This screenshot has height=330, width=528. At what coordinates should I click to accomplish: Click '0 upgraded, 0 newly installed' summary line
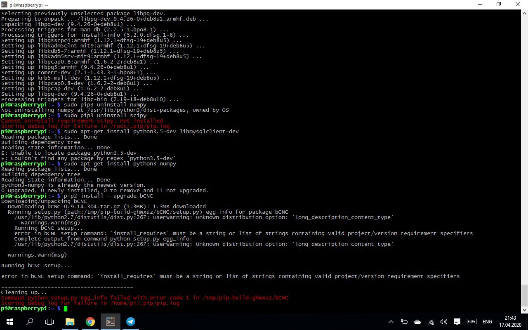click(105, 191)
